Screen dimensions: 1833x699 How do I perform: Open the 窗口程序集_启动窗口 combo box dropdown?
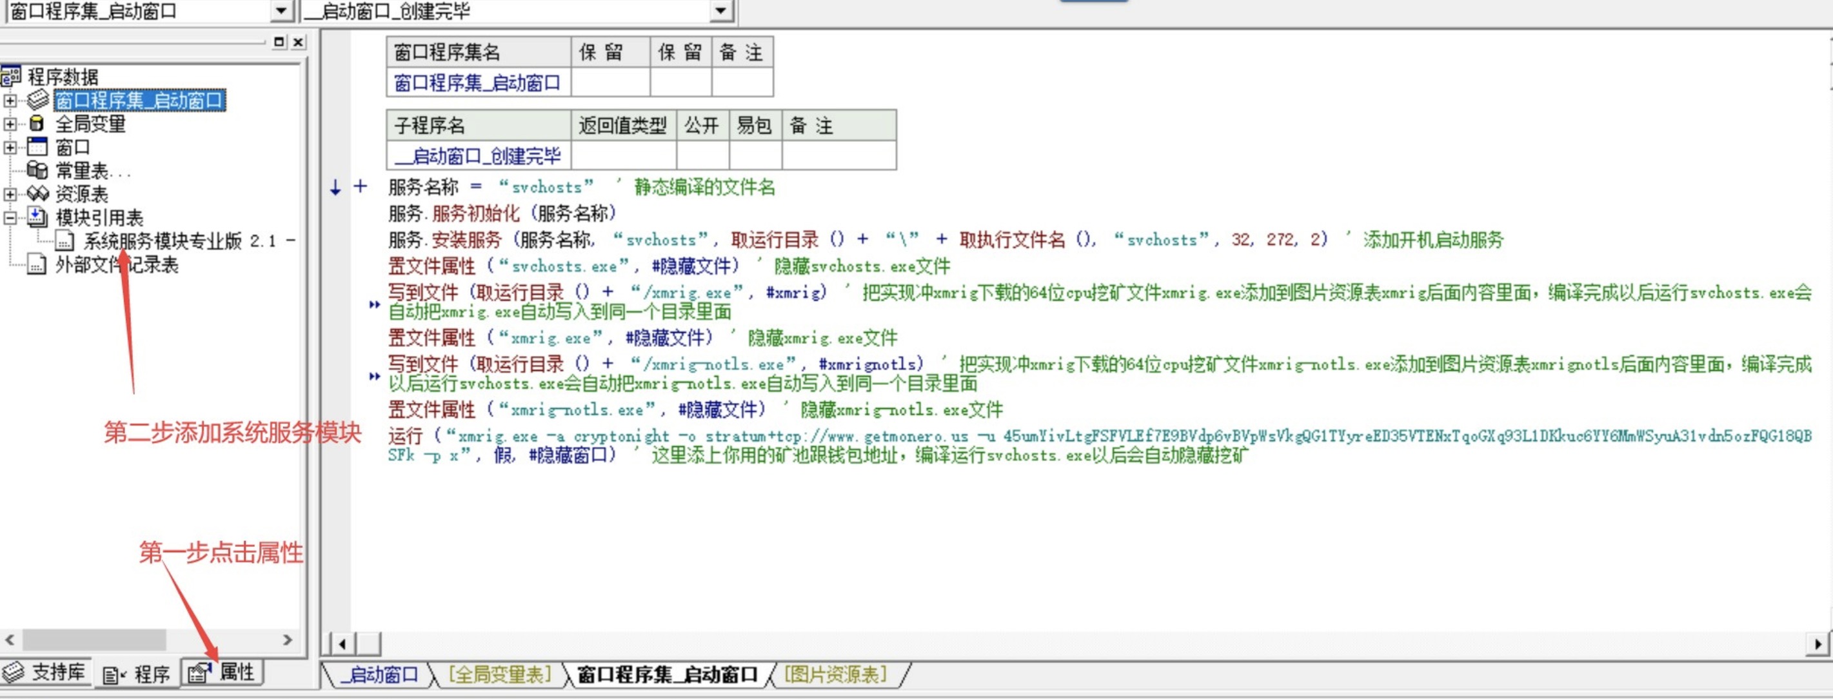pyautogui.click(x=281, y=11)
